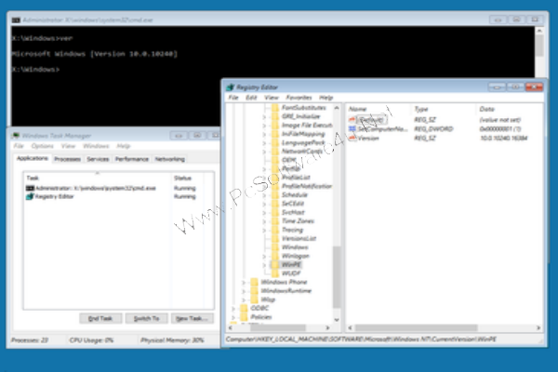Image resolution: width=558 pixels, height=372 pixels.
Task: Expand the Image File Execution key
Action: click(264, 126)
